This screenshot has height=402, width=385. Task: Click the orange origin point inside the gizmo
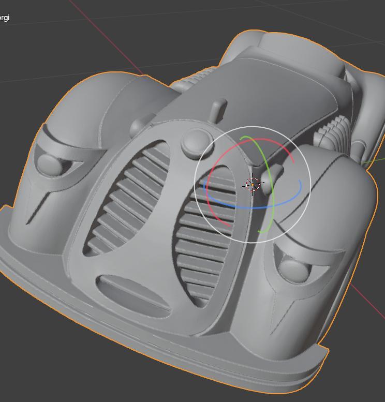(x=253, y=185)
